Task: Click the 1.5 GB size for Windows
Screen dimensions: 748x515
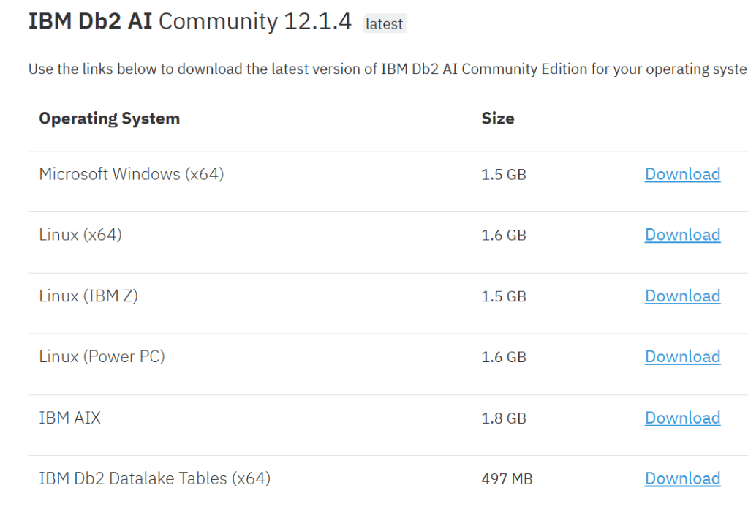Action: (x=504, y=175)
